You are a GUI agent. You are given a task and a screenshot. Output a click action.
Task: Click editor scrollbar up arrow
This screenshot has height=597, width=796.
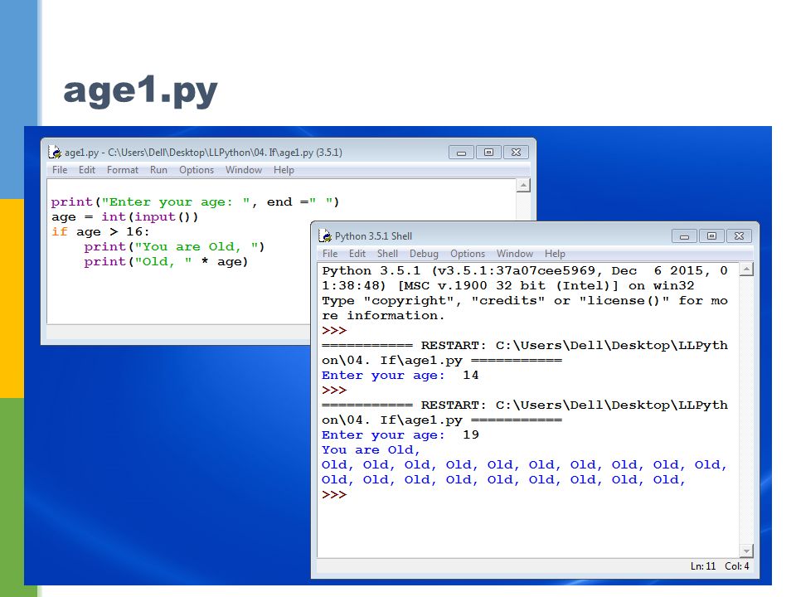pyautogui.click(x=523, y=185)
